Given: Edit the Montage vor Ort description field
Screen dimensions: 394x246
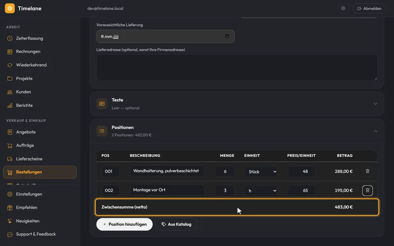Looking at the screenshot, I should pyautogui.click(x=167, y=190).
